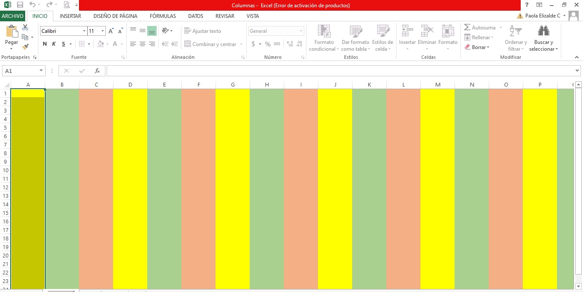
Task: Open the Name Box dropdown arrow
Action: coord(41,71)
